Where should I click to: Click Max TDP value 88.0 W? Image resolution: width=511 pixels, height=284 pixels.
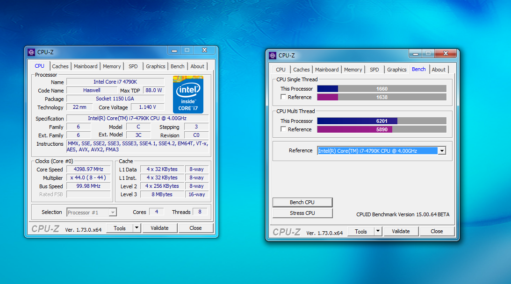tap(153, 90)
